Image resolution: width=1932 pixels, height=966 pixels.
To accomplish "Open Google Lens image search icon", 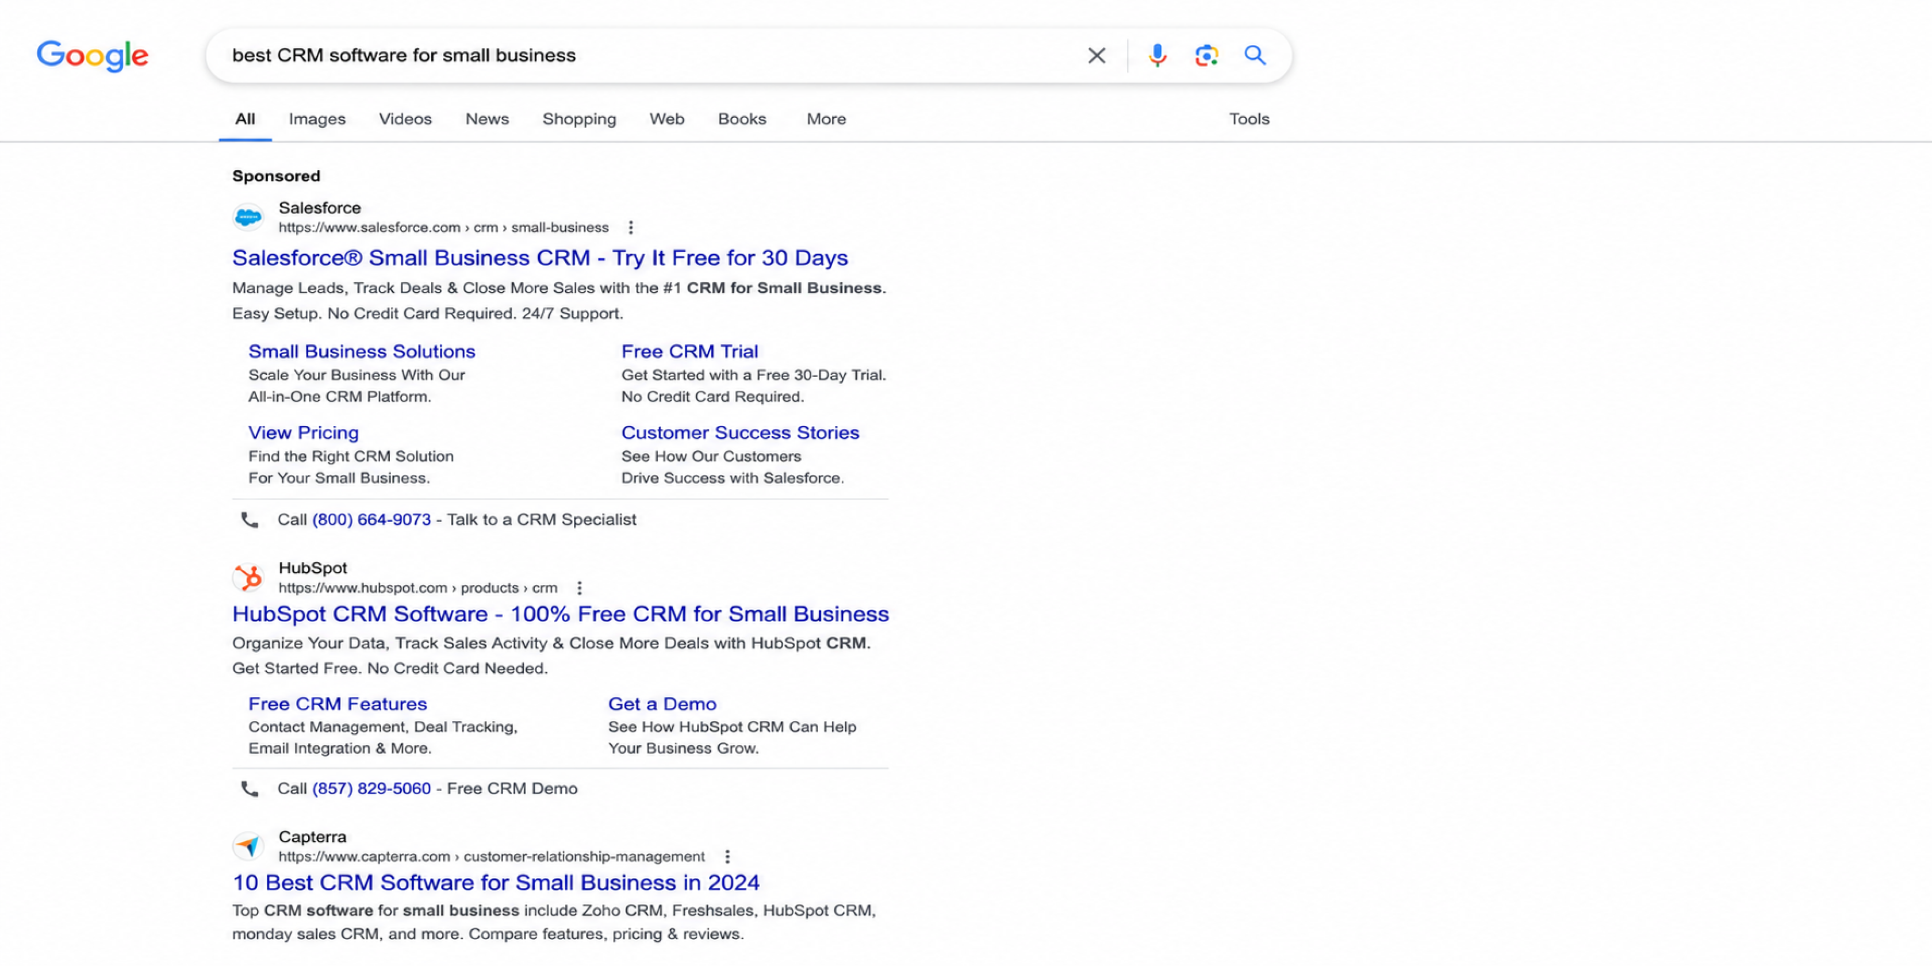I will [1206, 56].
